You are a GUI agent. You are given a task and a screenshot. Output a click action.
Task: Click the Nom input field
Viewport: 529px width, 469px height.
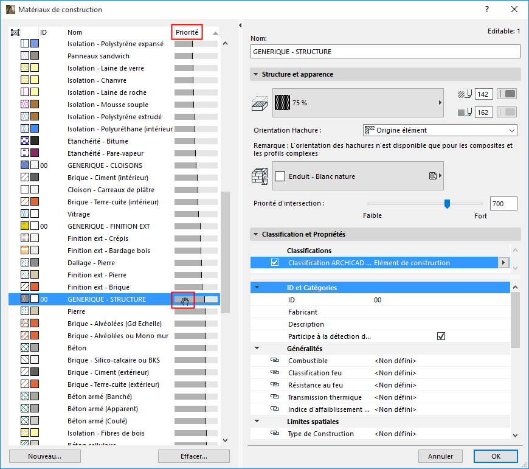tap(385, 52)
